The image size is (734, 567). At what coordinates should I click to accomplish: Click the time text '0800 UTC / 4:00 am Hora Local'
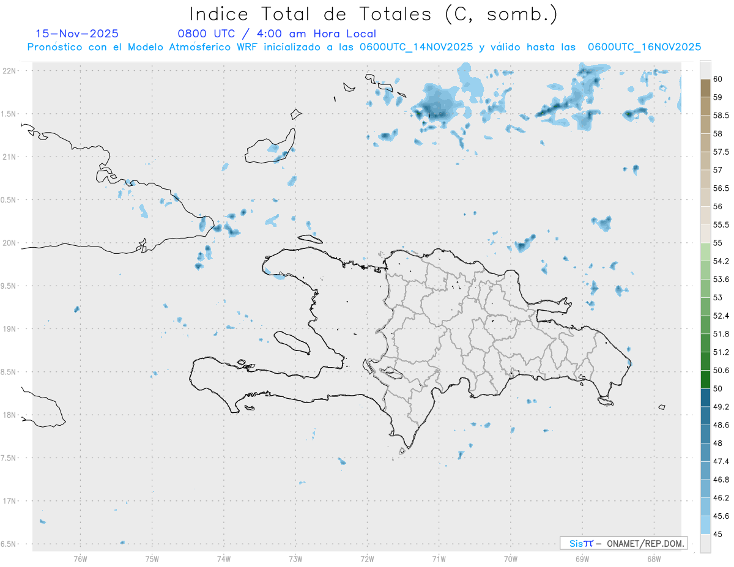(276, 34)
